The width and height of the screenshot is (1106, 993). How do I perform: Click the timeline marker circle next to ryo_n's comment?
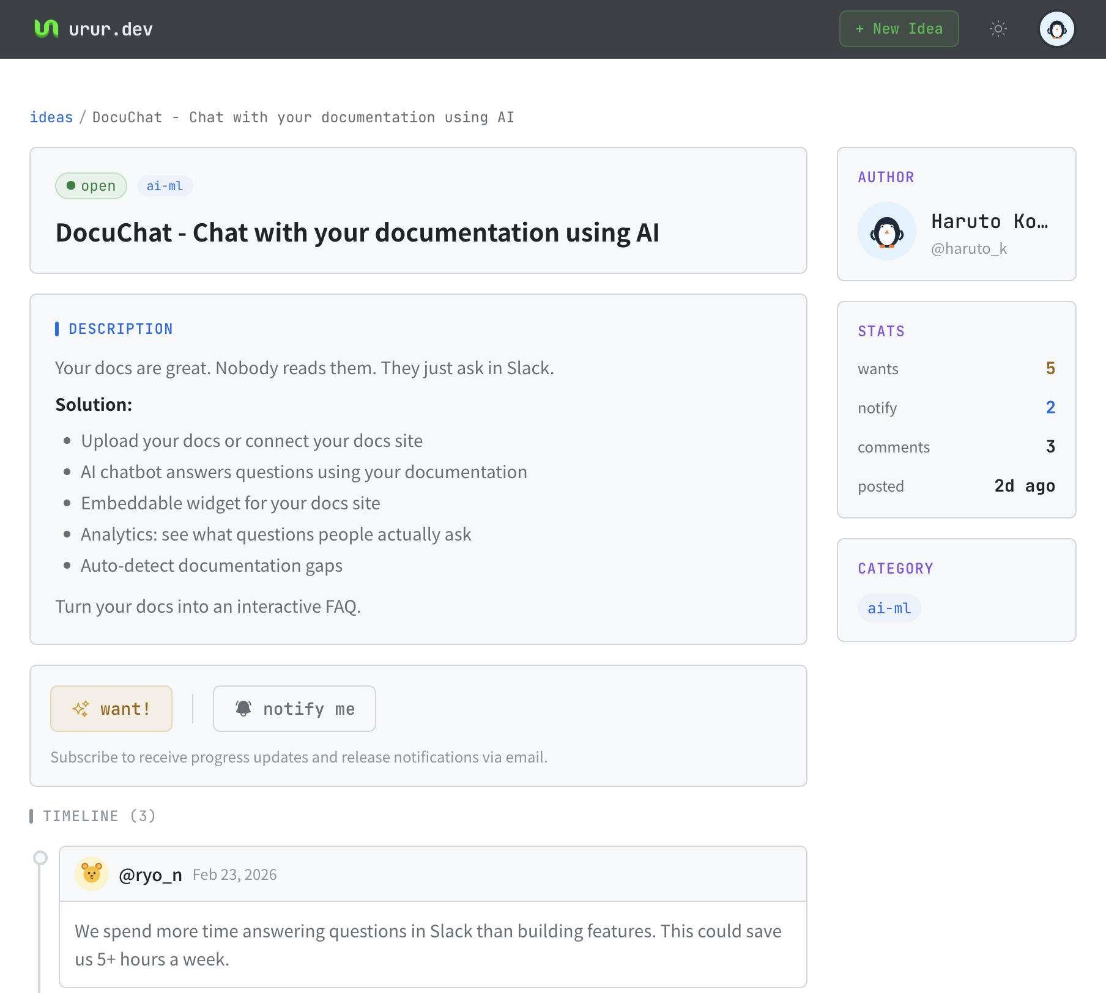click(x=40, y=857)
